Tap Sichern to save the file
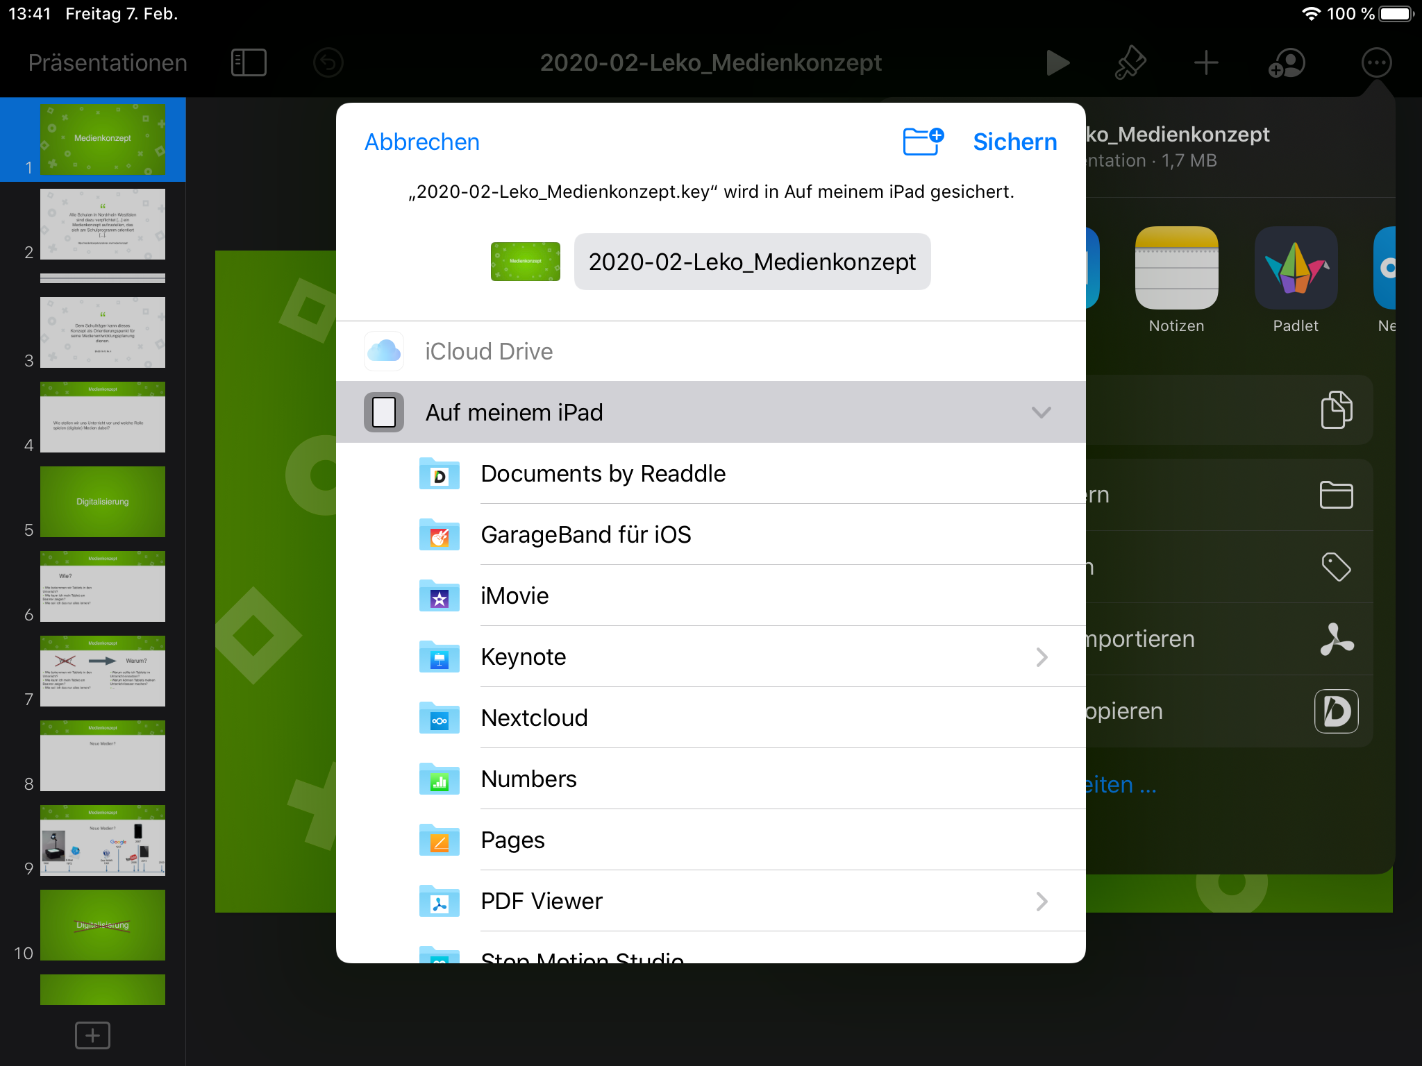 point(1015,142)
